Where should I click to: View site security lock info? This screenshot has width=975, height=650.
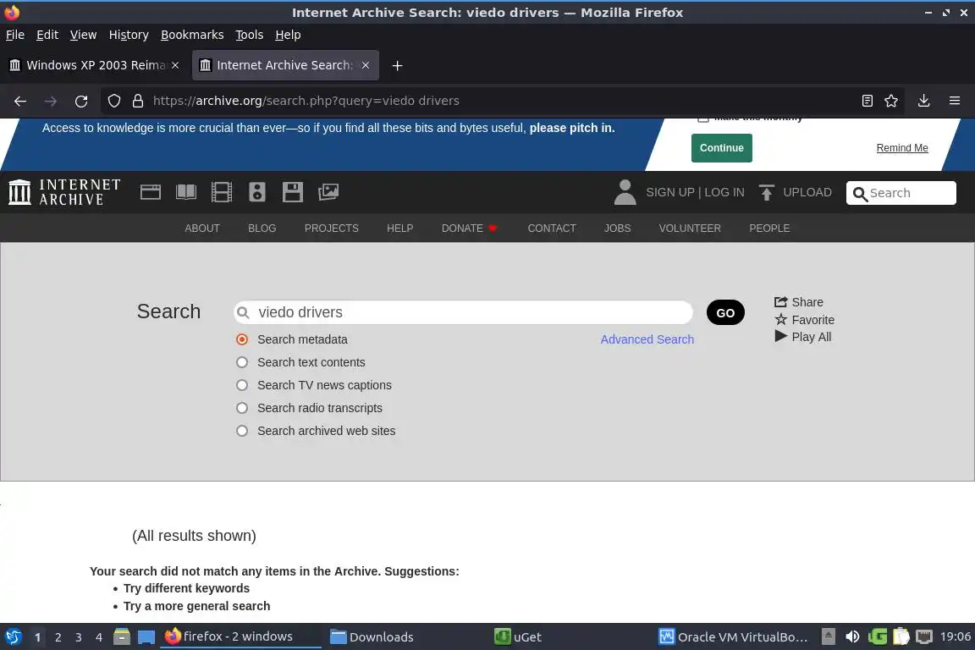(x=137, y=101)
